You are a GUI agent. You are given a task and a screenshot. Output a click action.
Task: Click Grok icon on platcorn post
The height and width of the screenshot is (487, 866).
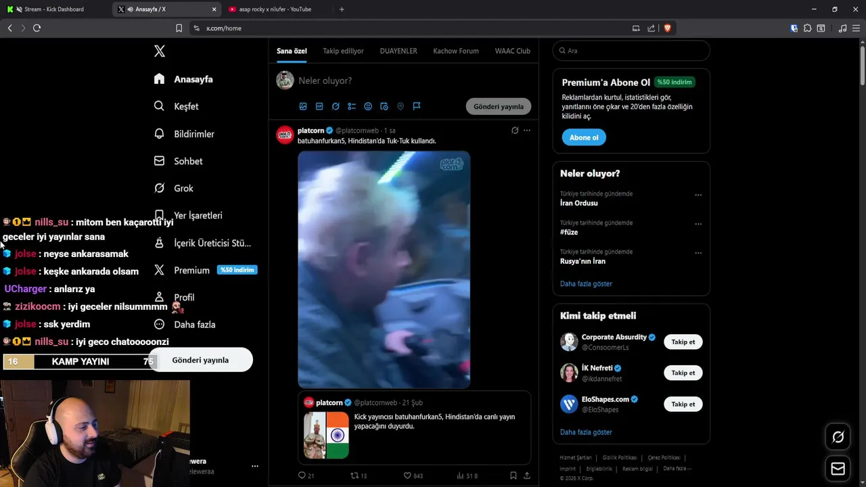point(515,131)
